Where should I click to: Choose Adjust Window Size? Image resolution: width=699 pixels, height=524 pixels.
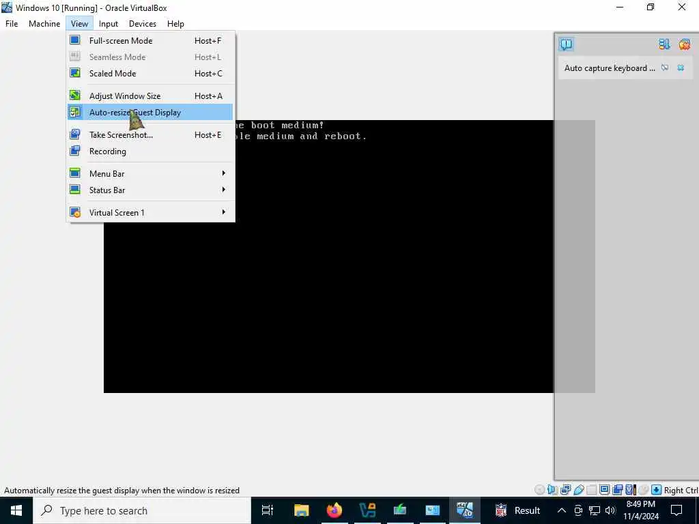tap(150, 96)
